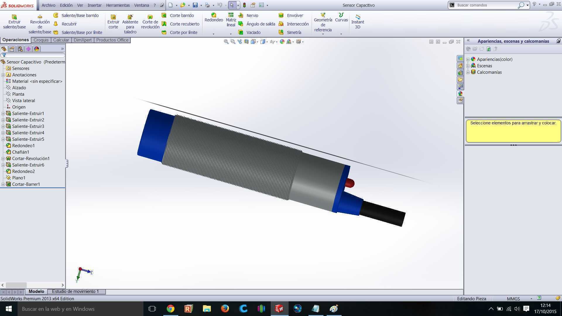This screenshot has height=316, width=562.
Task: Expand Saliente-Extruir1 in feature tree
Action: 3,114
